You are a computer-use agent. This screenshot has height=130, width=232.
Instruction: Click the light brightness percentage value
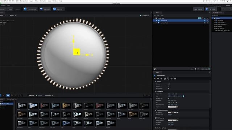click(40, 95)
